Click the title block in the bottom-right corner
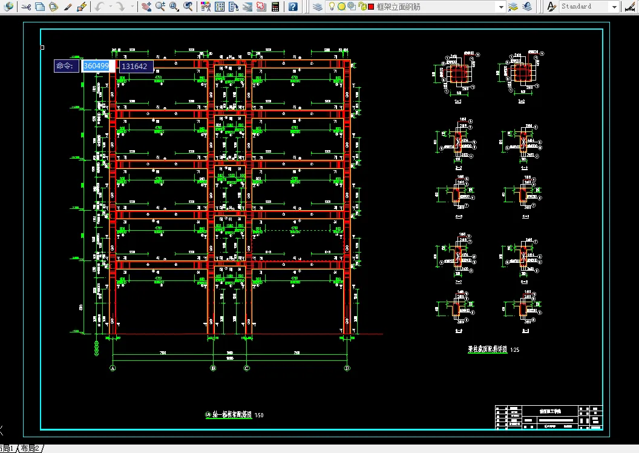This screenshot has height=453, width=639. (x=549, y=417)
